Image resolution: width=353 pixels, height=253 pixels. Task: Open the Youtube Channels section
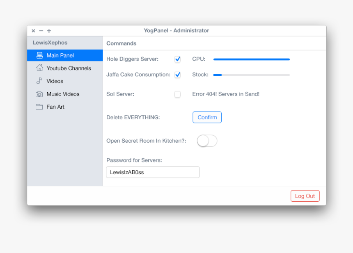click(68, 68)
